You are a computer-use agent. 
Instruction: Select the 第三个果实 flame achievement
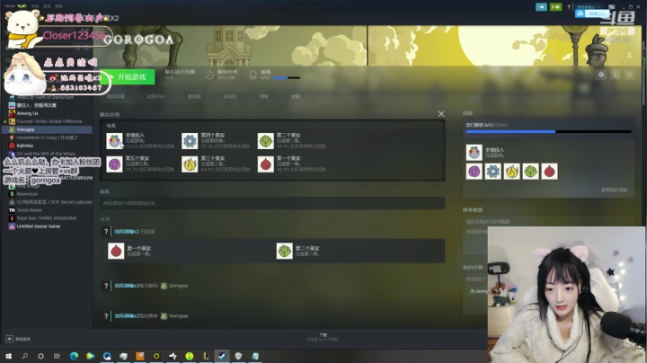coord(190,164)
